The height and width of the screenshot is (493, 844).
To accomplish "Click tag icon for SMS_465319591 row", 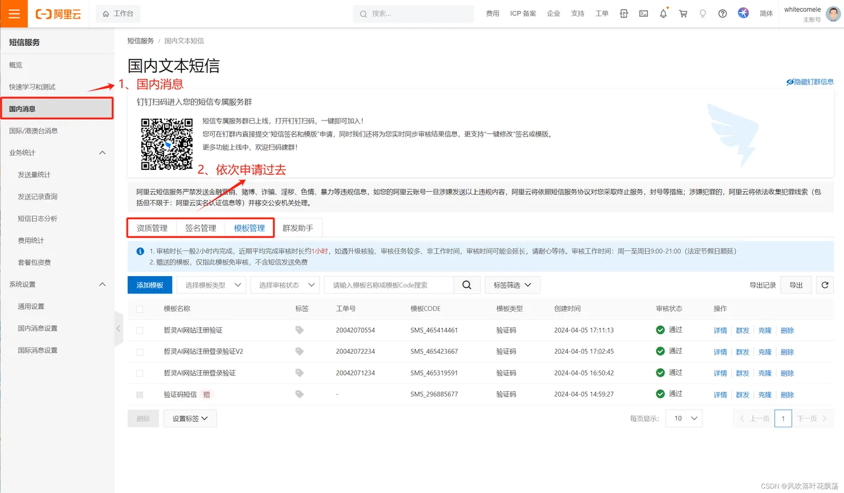I will (x=300, y=373).
